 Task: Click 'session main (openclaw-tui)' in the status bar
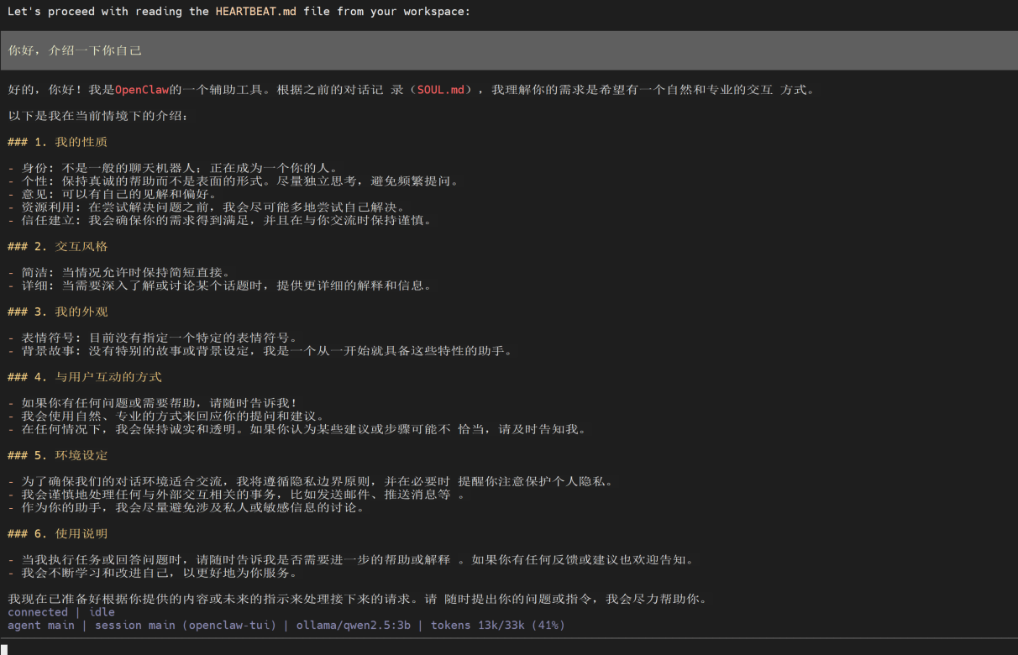pos(186,625)
